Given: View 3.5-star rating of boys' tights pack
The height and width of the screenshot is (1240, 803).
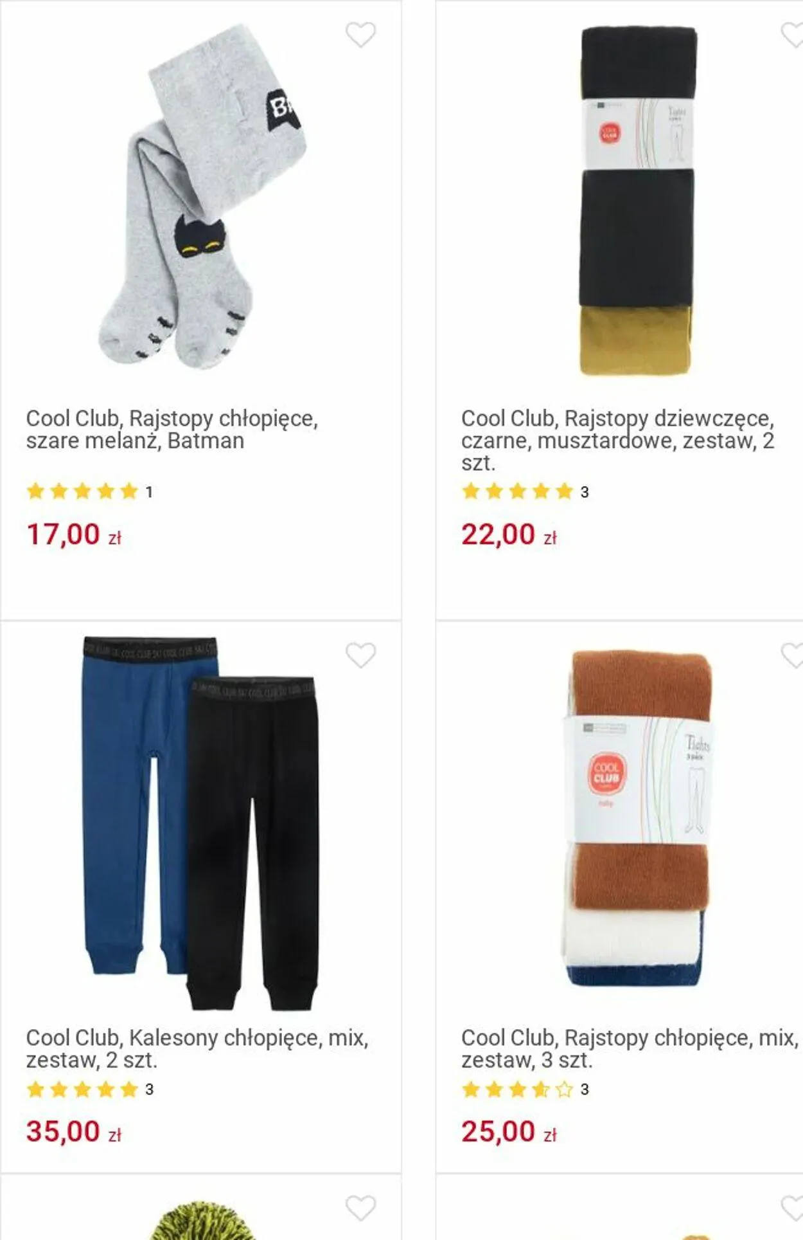Looking at the screenshot, I should tap(525, 1090).
